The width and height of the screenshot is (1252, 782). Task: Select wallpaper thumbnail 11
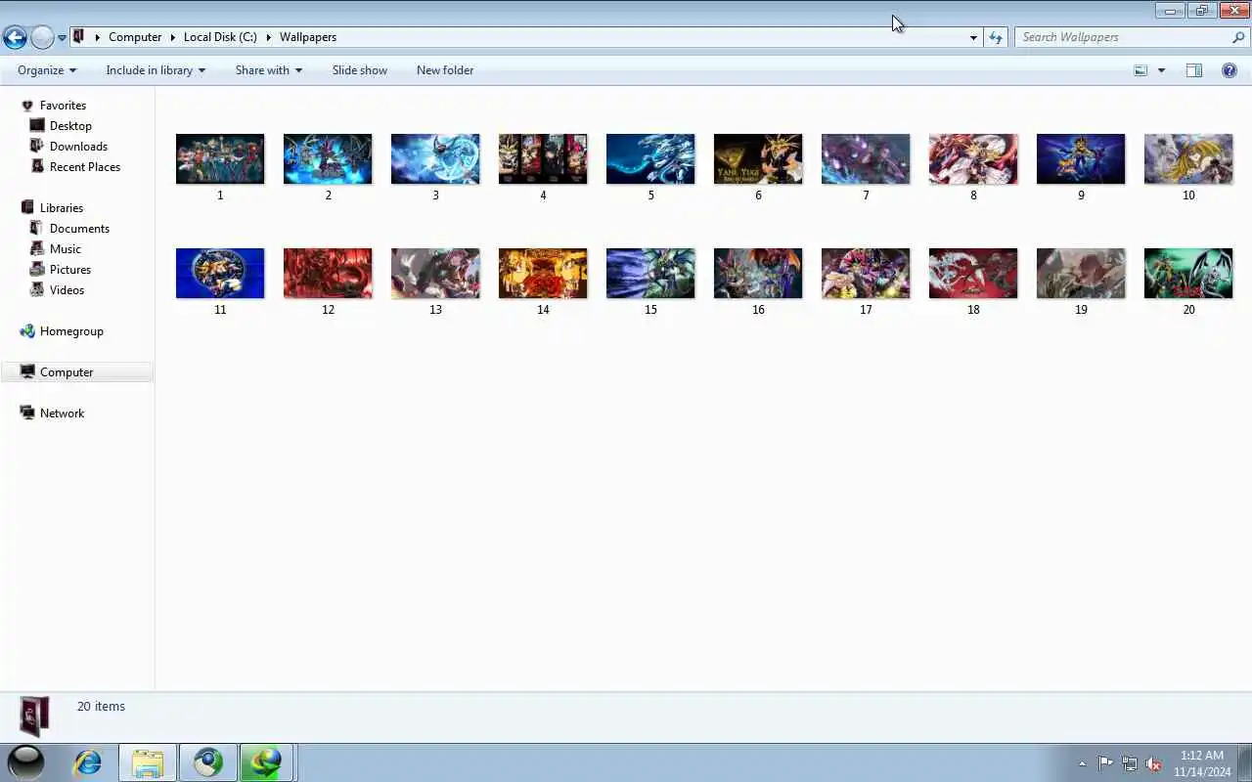point(220,274)
